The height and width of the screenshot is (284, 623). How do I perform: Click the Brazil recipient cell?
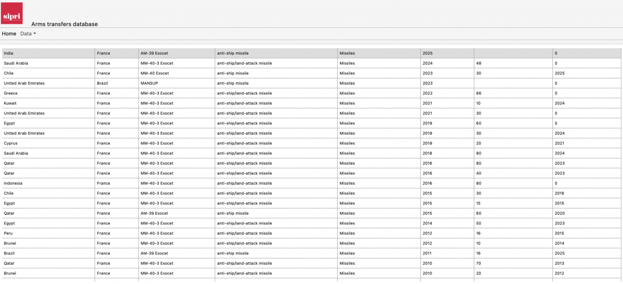[x=48, y=253]
